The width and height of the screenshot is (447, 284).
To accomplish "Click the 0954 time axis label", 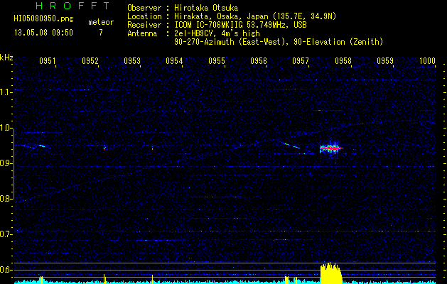I will (174, 61).
